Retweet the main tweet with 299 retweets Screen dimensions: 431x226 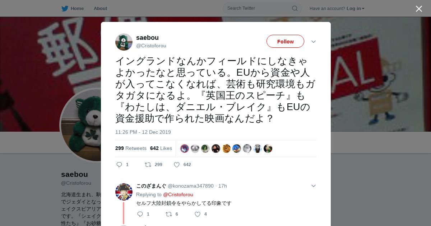pyautogui.click(x=148, y=165)
